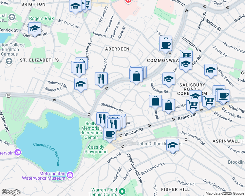Select the coffee cup marker near Commonwealth label
245x196 pixels.
166,43
